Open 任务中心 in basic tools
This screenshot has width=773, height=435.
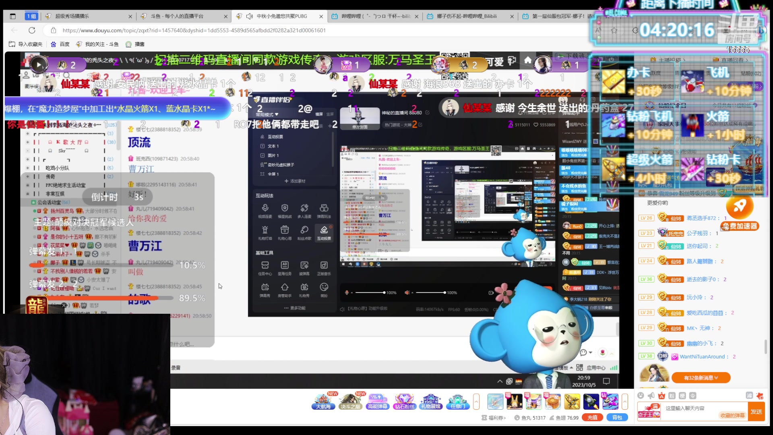265,268
